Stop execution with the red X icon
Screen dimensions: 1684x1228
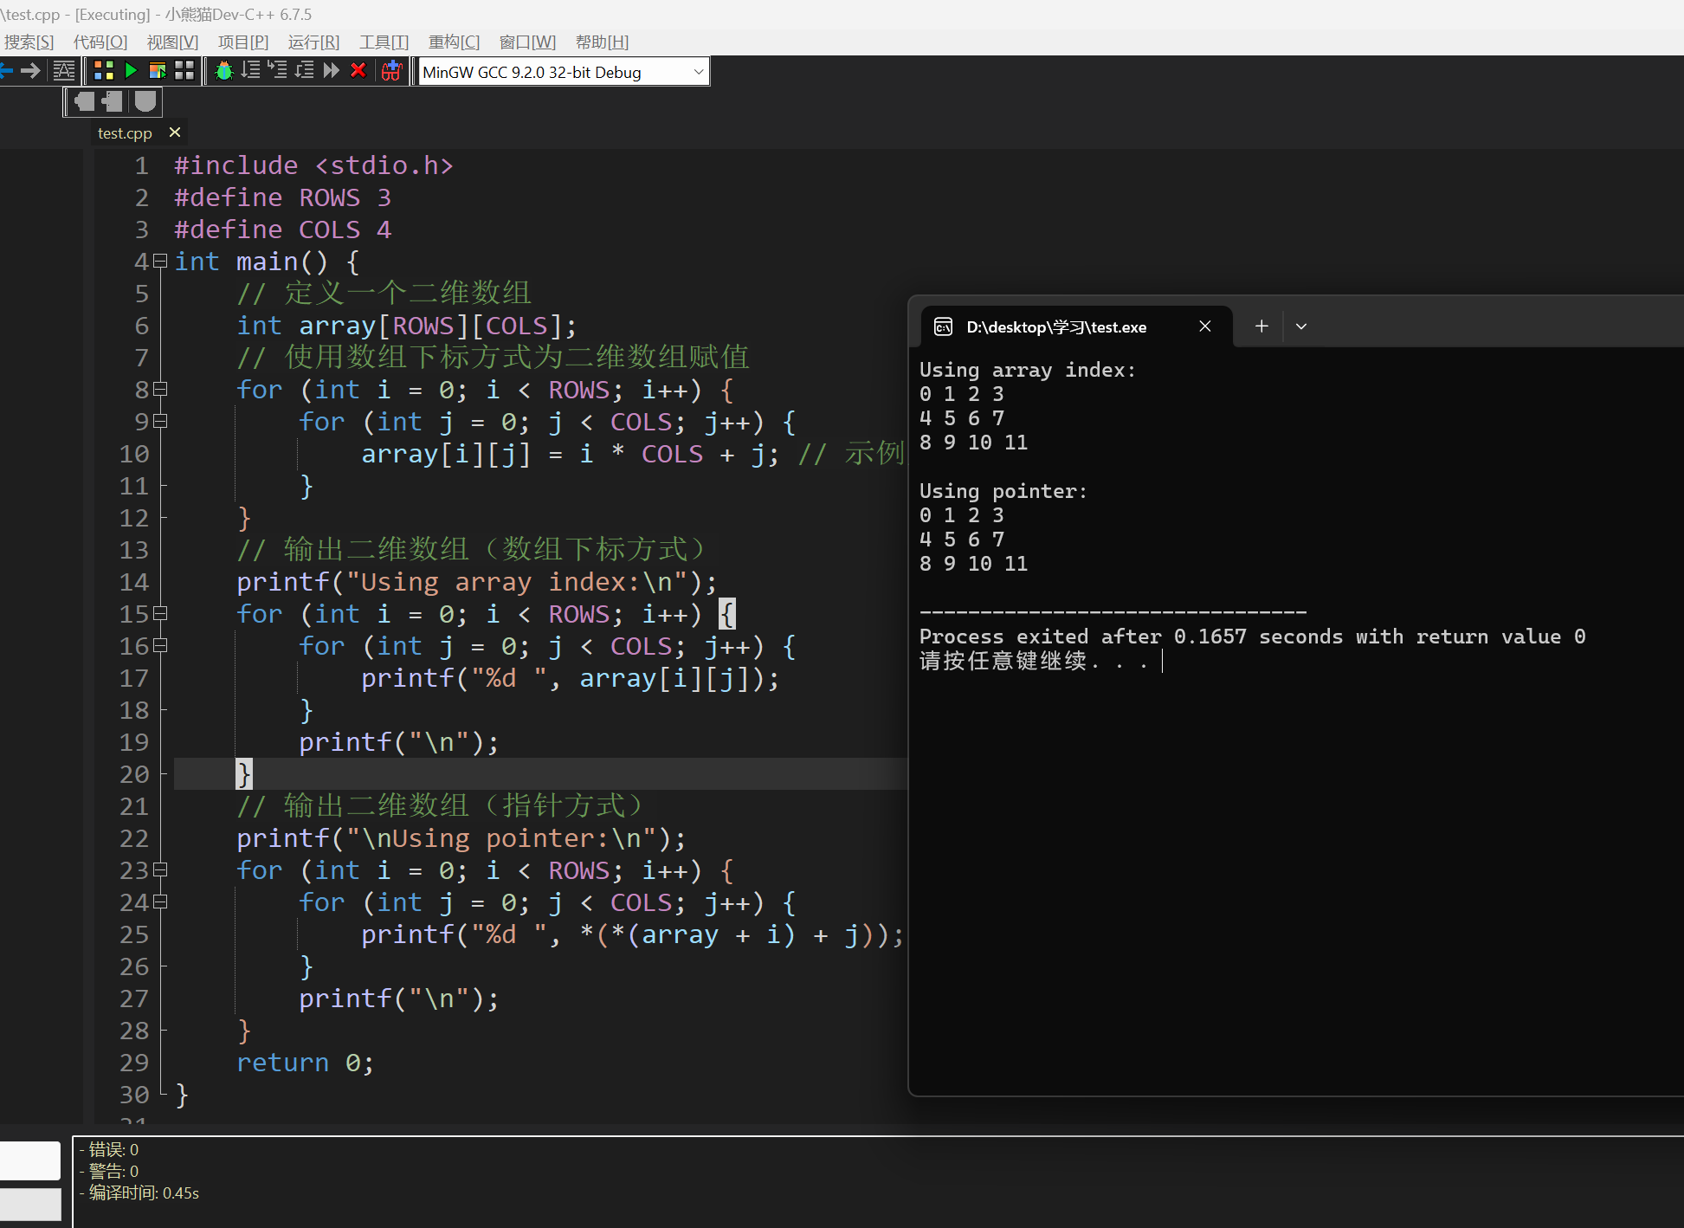tap(358, 71)
